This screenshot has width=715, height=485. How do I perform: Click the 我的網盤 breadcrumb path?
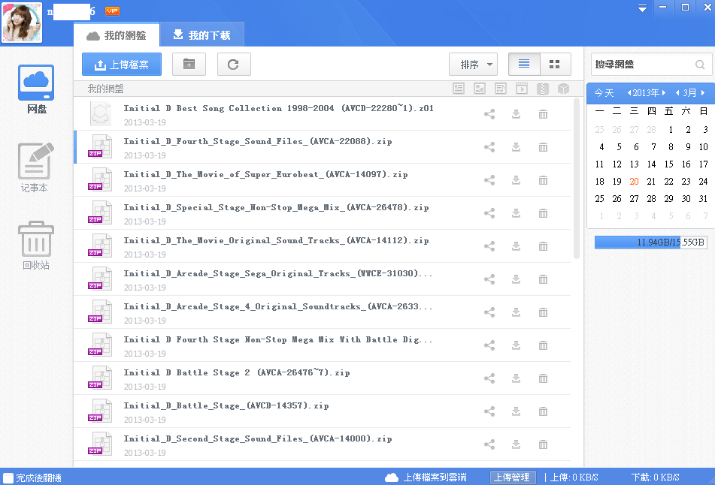105,89
